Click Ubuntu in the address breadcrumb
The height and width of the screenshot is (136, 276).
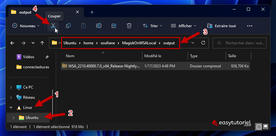tap(70, 43)
